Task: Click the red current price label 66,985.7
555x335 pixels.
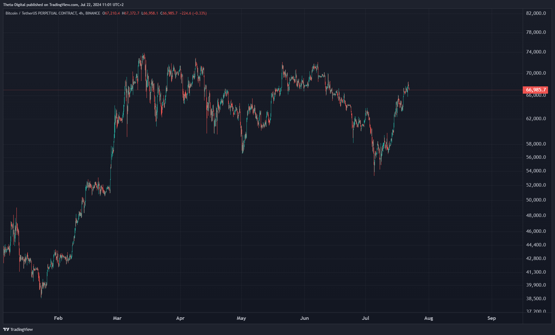Action: [536, 90]
